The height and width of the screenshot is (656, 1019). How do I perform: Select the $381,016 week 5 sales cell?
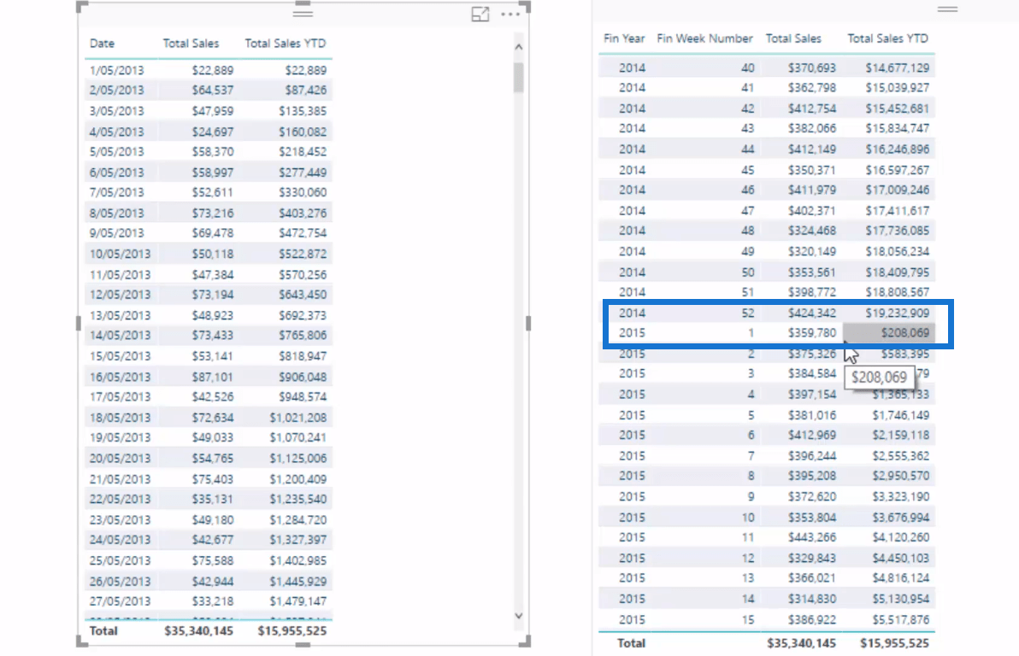pos(811,415)
